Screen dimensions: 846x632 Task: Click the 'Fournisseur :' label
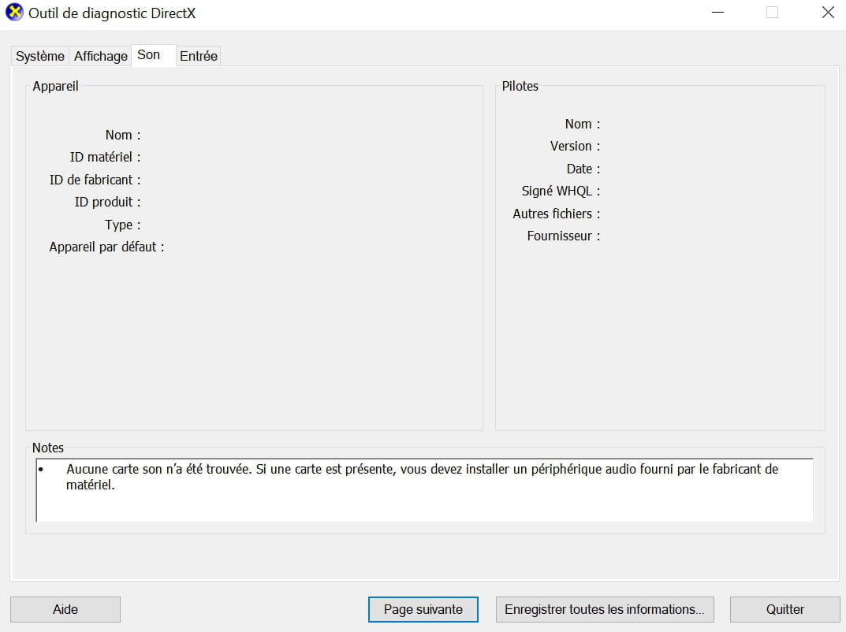tap(563, 236)
